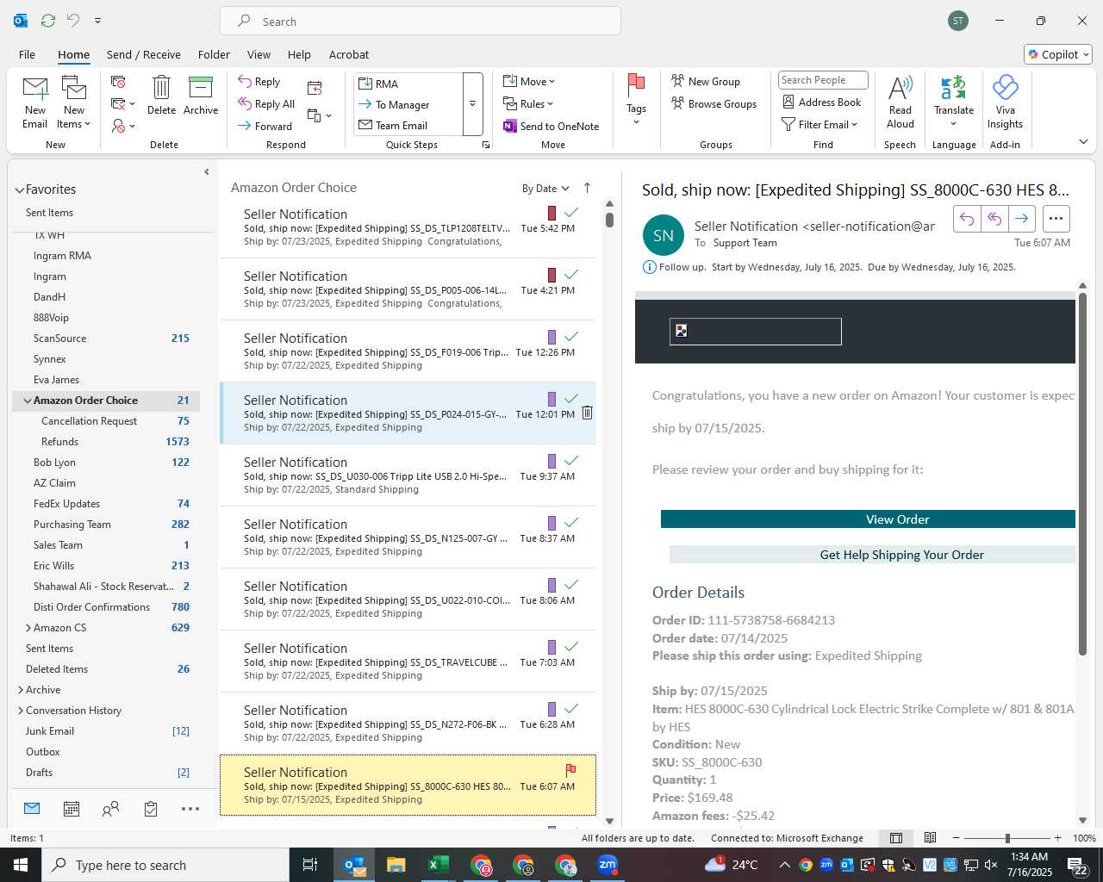Viewport: 1103px width, 882px height.
Task: Adjust the zoom slider in status bar
Action: point(1006,838)
